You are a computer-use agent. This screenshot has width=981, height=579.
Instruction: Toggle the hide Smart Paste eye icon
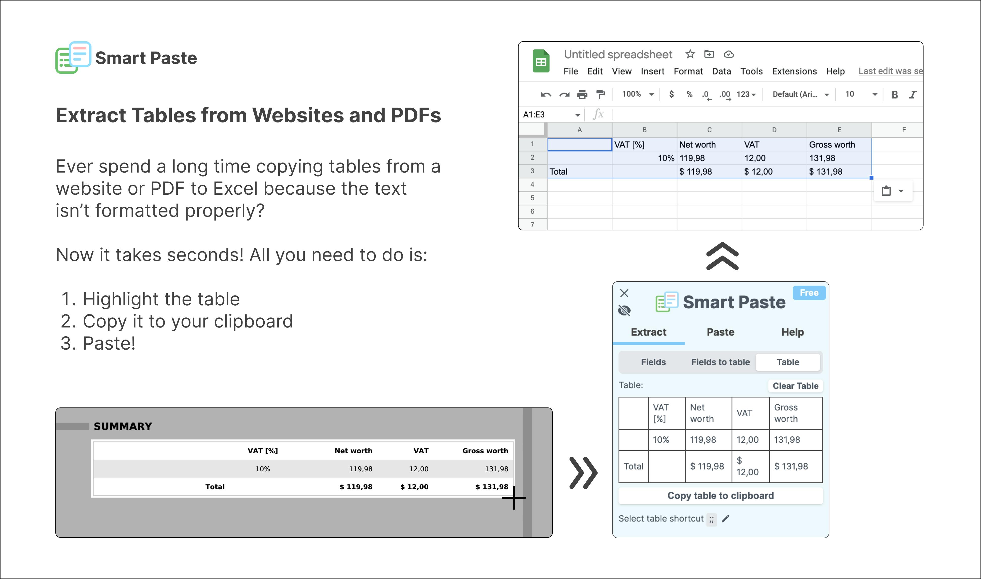(x=624, y=311)
